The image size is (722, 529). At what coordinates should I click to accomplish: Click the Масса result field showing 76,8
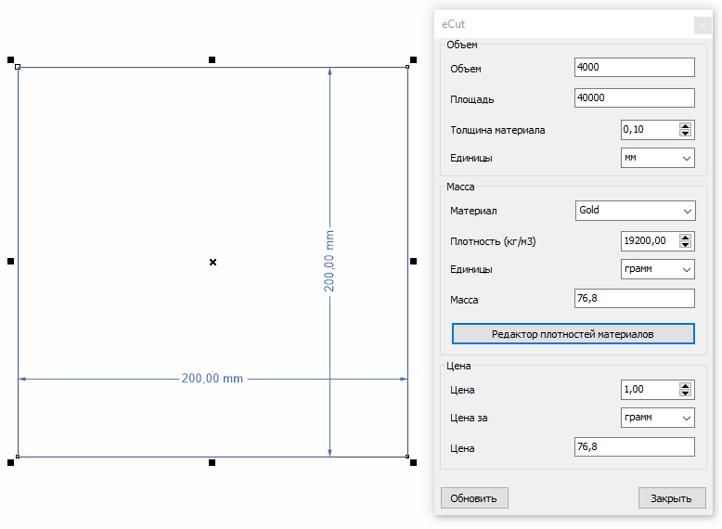(x=634, y=298)
